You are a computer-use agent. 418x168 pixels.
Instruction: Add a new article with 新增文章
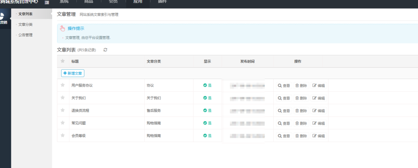[x=73, y=73]
